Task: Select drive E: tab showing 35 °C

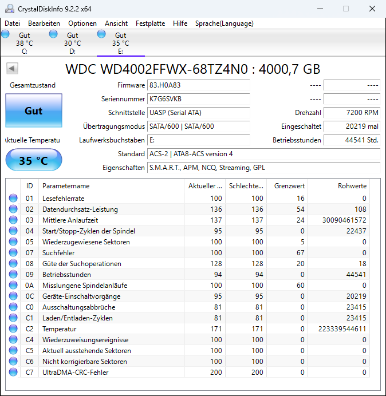Action: tap(121, 43)
